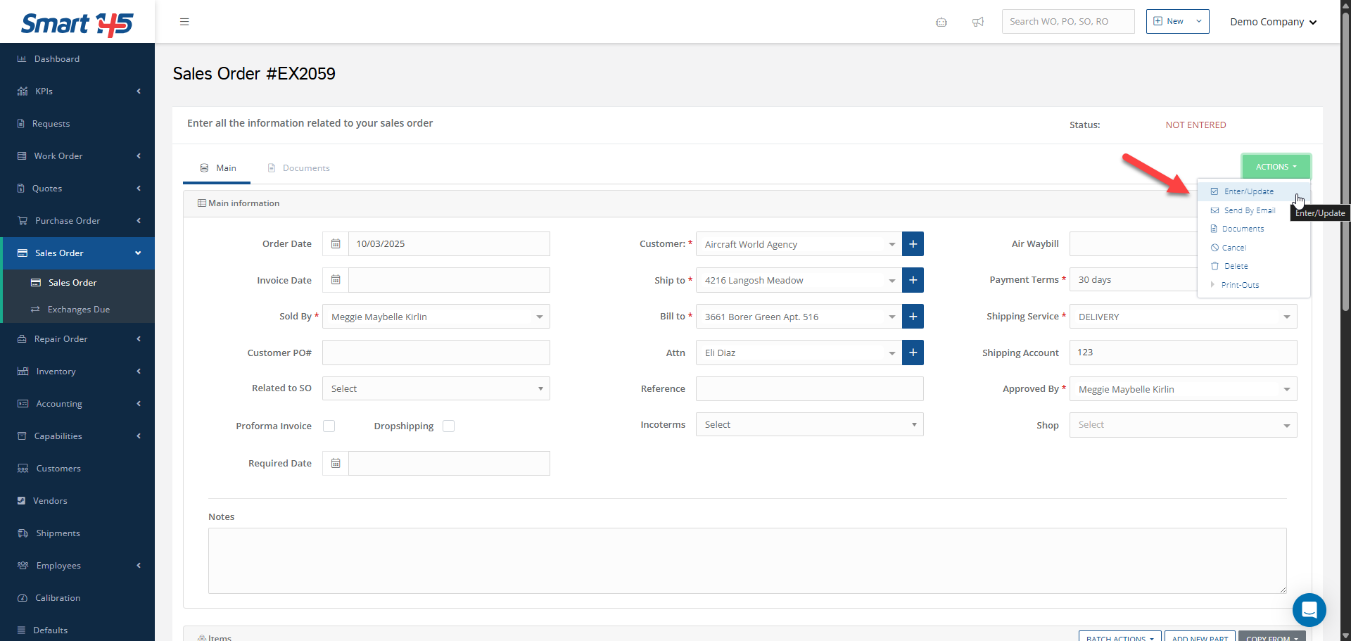Select Send By Email menu option
Image resolution: width=1351 pixels, height=641 pixels.
point(1249,210)
